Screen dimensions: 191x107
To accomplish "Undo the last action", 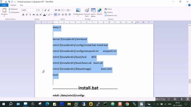I will point(9,2).
